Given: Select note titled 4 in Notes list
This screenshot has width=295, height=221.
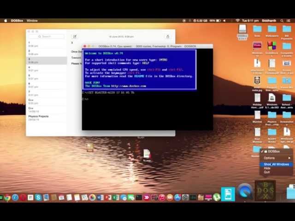Looking at the screenshot, I should click(47, 69).
